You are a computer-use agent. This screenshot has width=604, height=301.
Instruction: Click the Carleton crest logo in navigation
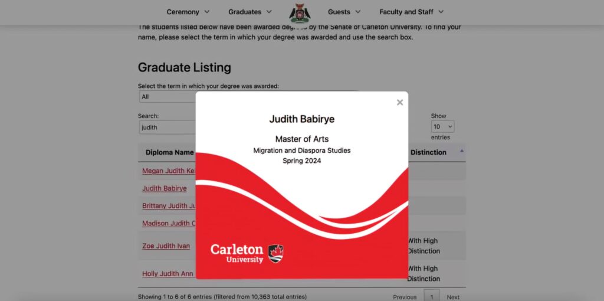click(300, 13)
